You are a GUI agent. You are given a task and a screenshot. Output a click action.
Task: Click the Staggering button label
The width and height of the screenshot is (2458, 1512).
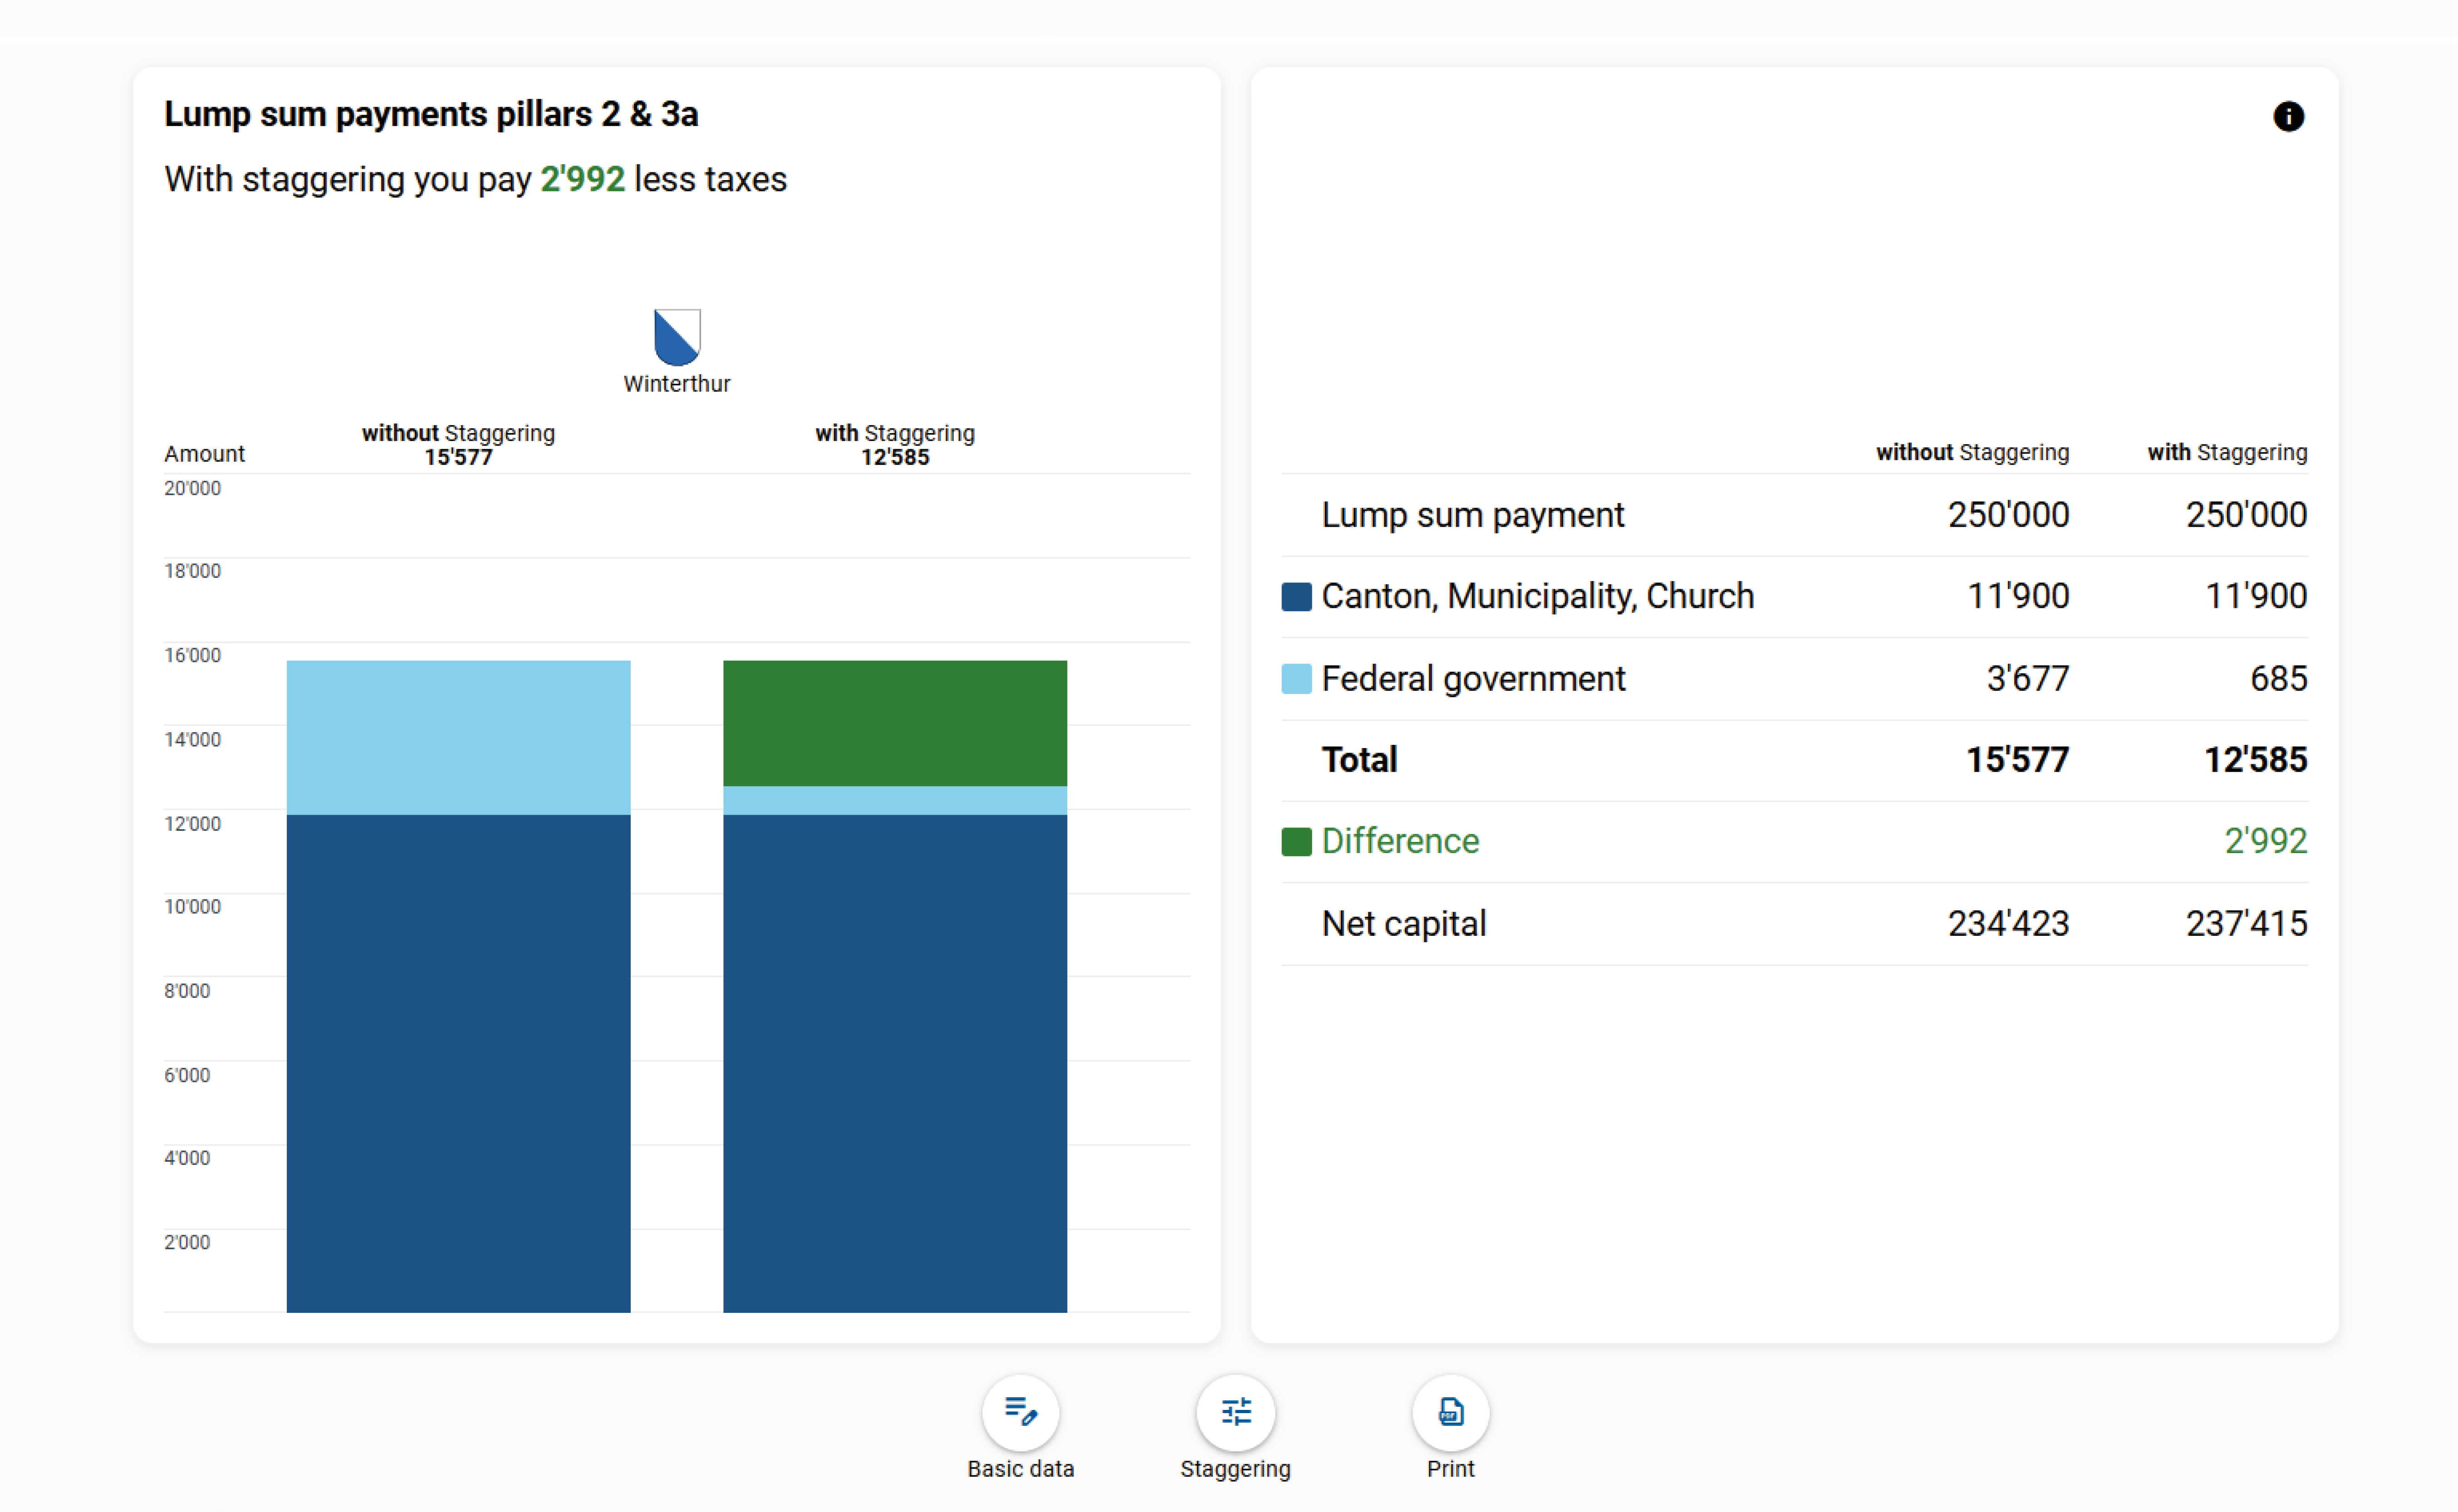click(1235, 1469)
